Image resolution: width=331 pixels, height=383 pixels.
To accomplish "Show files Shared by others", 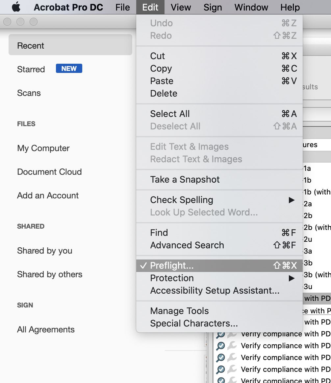I will point(50,274).
